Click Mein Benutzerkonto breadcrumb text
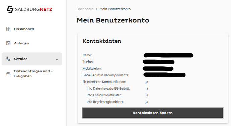The width and height of the screenshot is (231, 126). [115, 9]
